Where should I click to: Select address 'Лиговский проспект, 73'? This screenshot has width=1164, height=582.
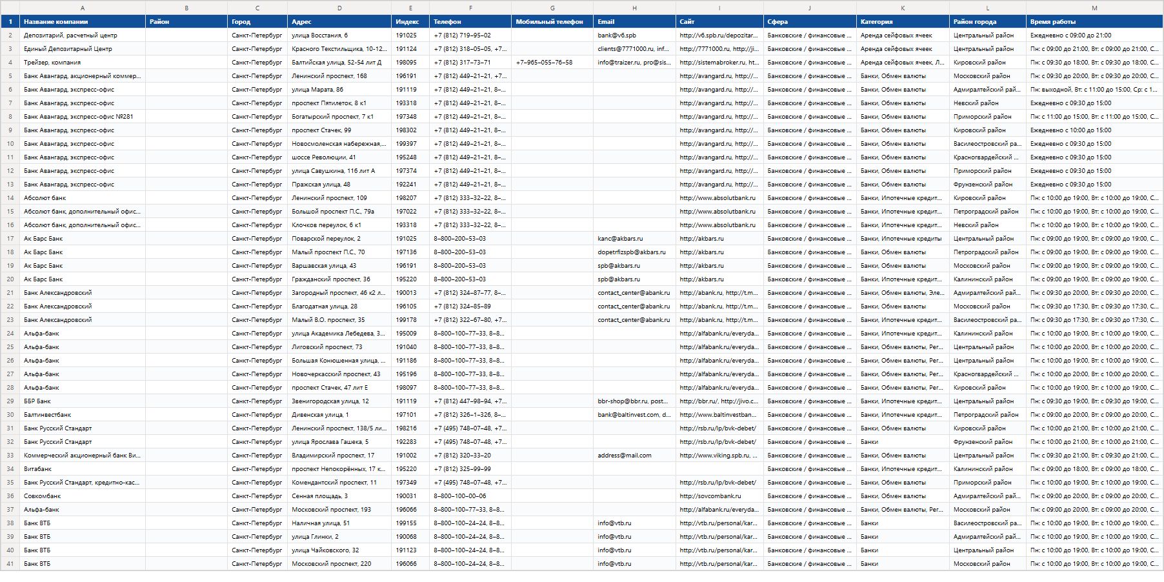pos(339,346)
